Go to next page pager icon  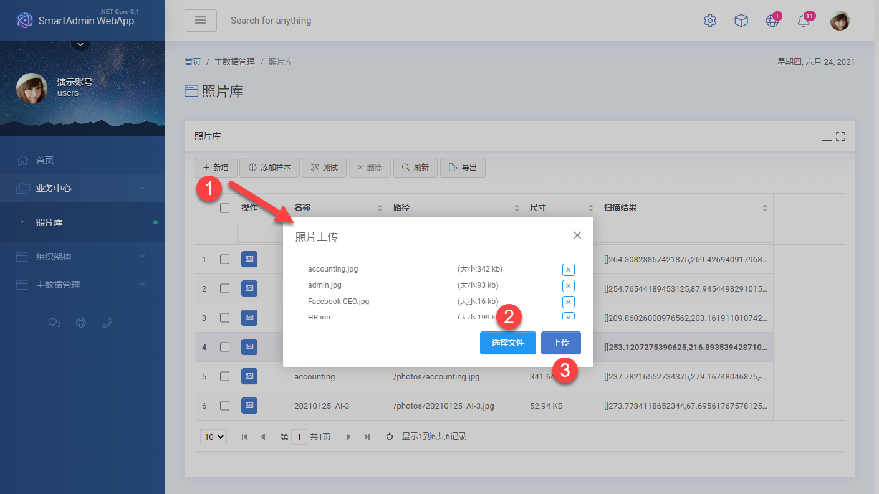348,437
